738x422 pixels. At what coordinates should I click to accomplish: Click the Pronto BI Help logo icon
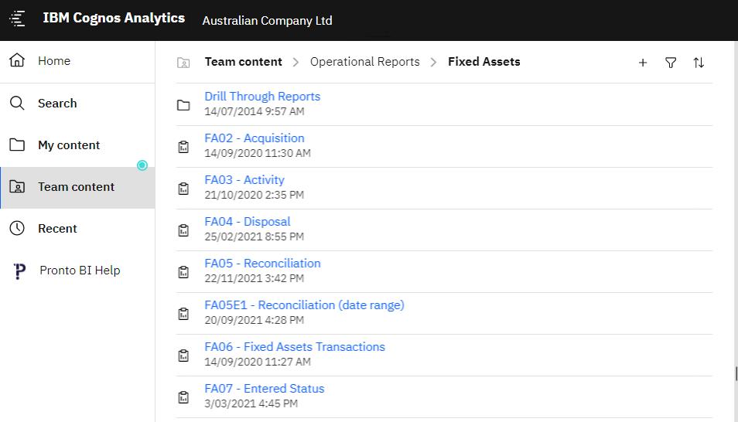(x=20, y=271)
